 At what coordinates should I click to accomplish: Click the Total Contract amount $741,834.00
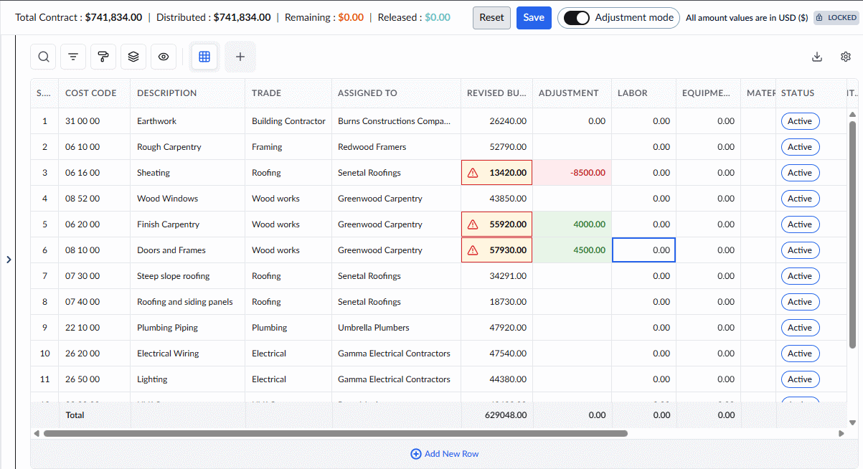point(113,17)
